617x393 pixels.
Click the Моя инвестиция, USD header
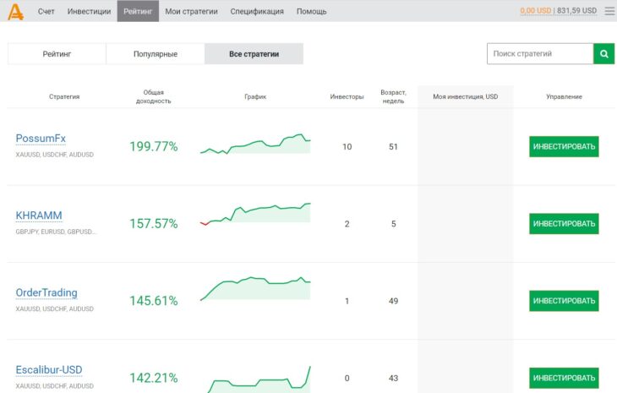pos(465,96)
